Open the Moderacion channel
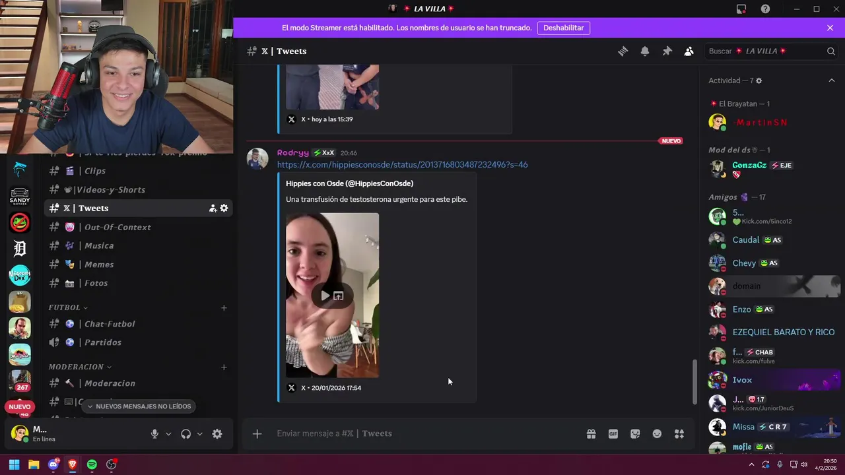This screenshot has height=475, width=845. pos(139,383)
